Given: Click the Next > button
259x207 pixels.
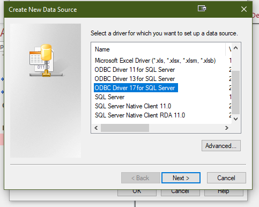Looking at the screenshot, I should tap(181, 178).
